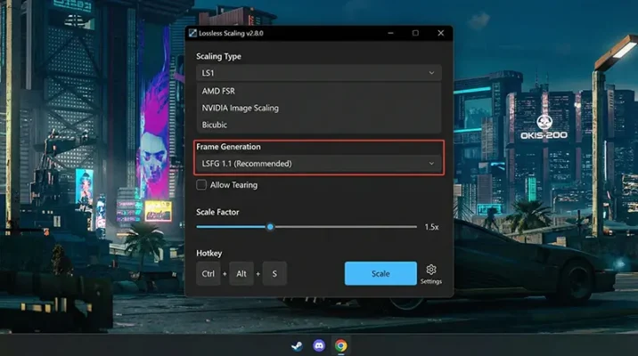Image resolution: width=638 pixels, height=356 pixels.
Task: Click the blue Scale button
Action: 380,273
